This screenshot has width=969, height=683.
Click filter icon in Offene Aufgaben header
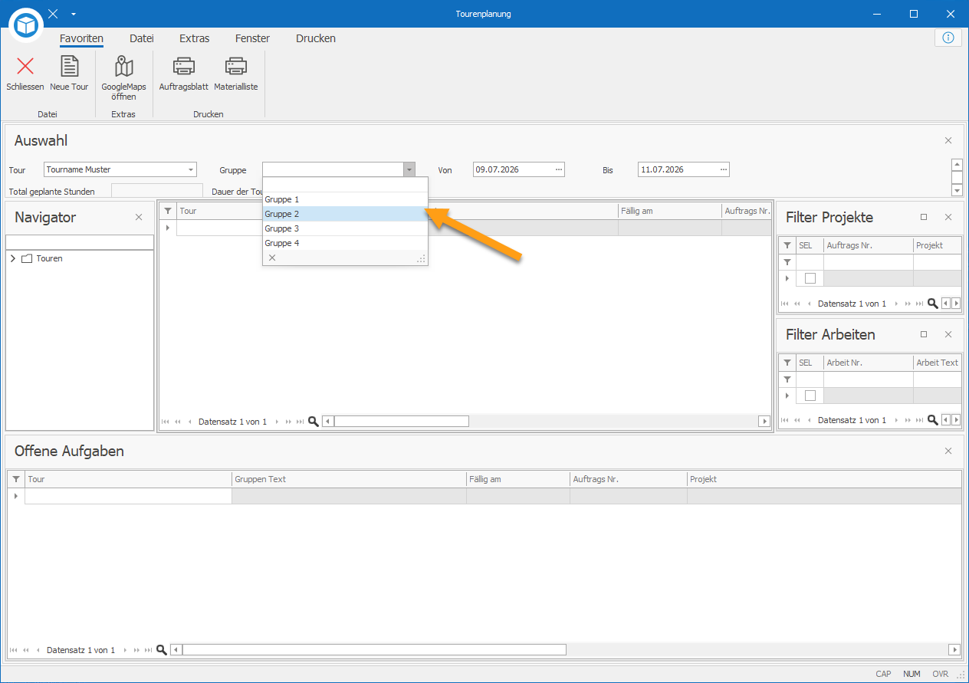(x=16, y=479)
